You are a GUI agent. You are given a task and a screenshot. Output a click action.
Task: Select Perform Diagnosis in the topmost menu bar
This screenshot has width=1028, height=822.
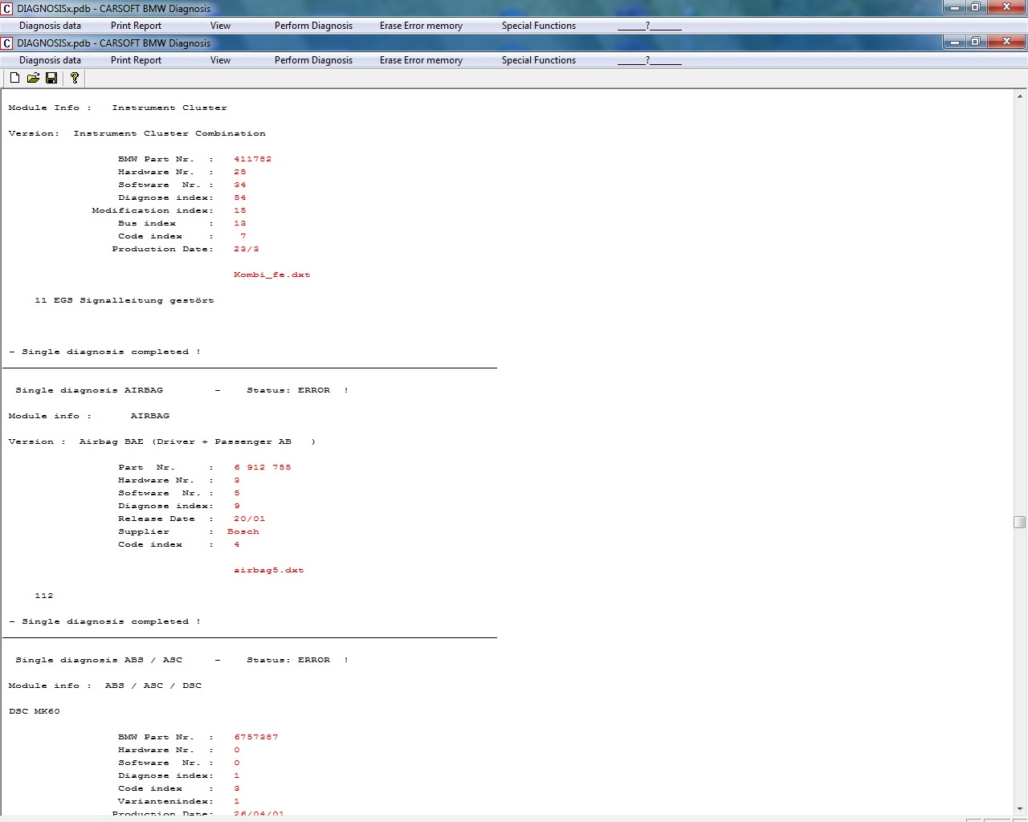click(x=313, y=26)
